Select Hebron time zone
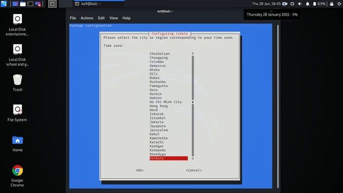The width and height of the screenshot is (343, 193). tap(155, 98)
